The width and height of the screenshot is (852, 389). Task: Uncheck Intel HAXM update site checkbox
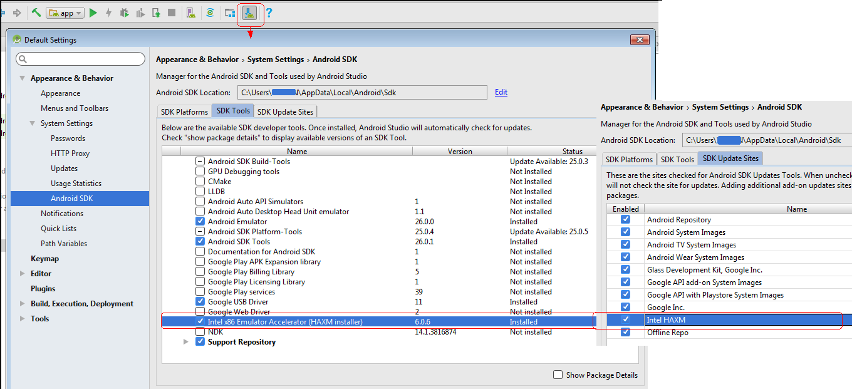click(x=625, y=319)
